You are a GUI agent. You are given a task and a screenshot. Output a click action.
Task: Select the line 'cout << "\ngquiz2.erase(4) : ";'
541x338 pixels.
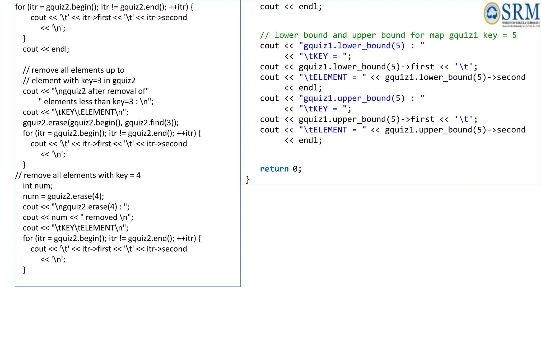76,207
